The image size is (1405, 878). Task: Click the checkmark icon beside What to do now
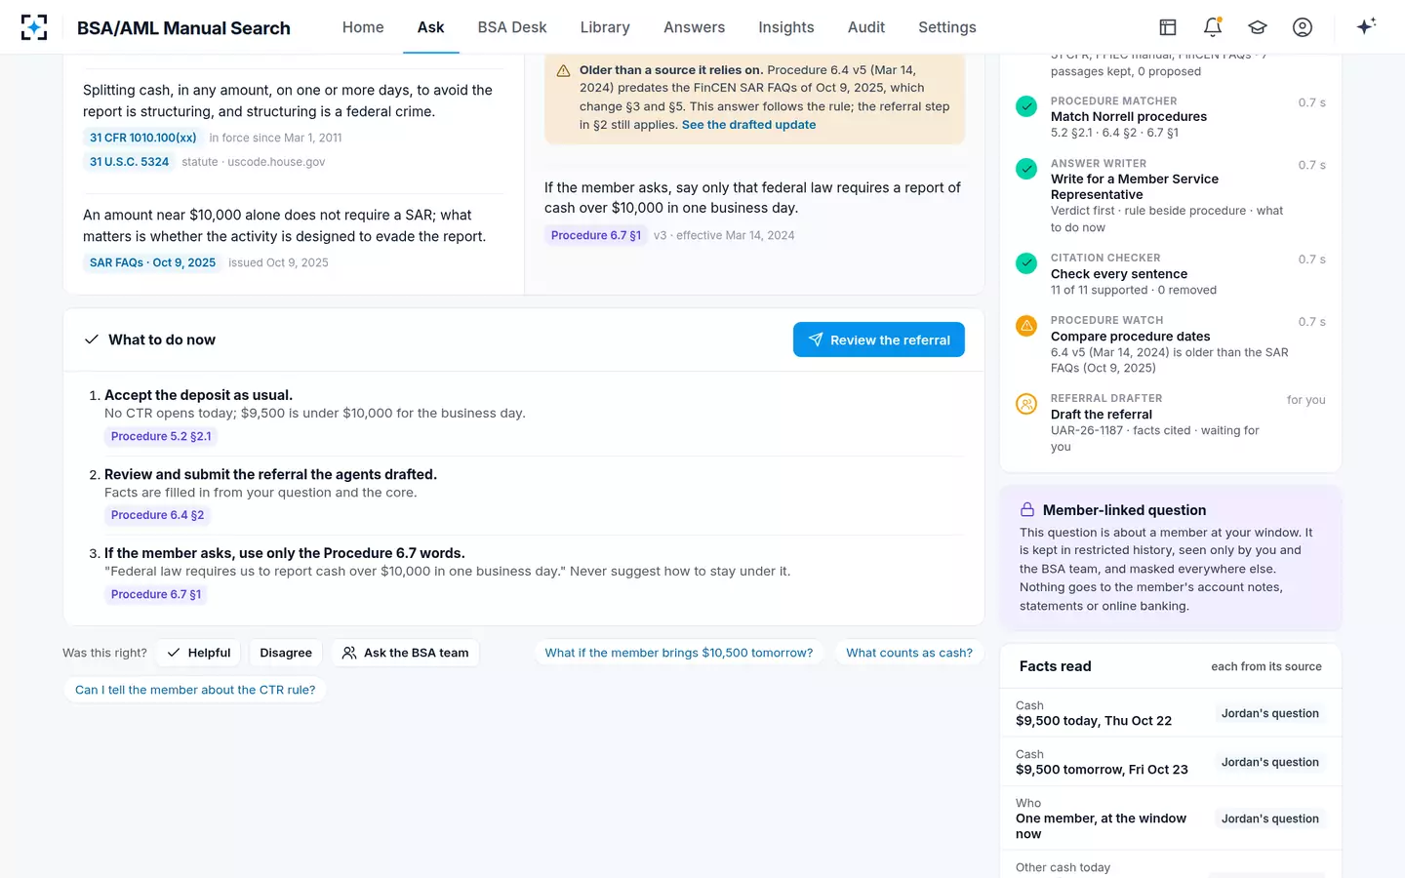92,339
